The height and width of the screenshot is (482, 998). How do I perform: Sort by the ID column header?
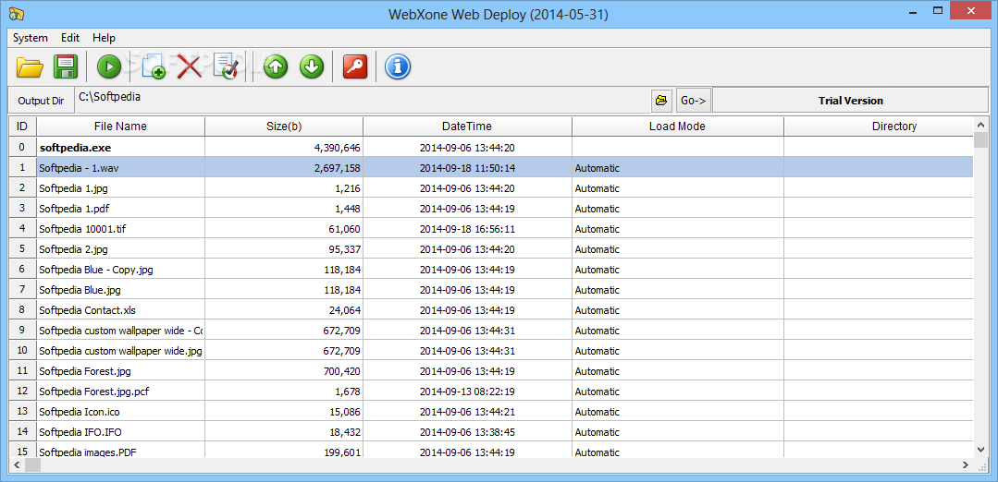point(22,127)
